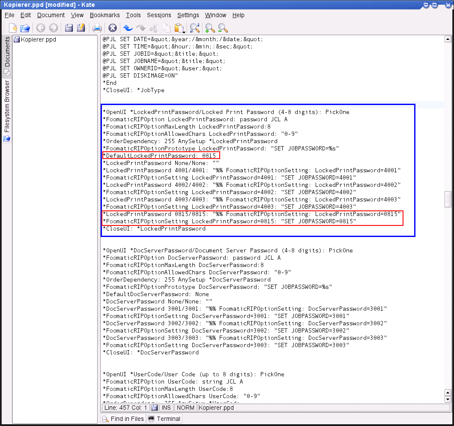This screenshot has height=426, width=454.
Task: Click the Open file folder icon
Action: 25,28
